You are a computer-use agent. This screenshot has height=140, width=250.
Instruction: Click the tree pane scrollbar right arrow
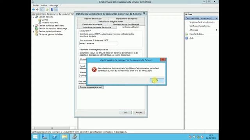click(76, 128)
